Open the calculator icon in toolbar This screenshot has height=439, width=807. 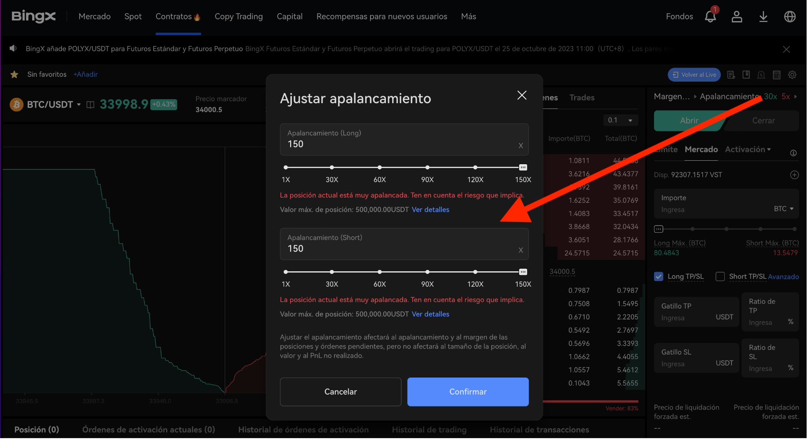click(777, 75)
